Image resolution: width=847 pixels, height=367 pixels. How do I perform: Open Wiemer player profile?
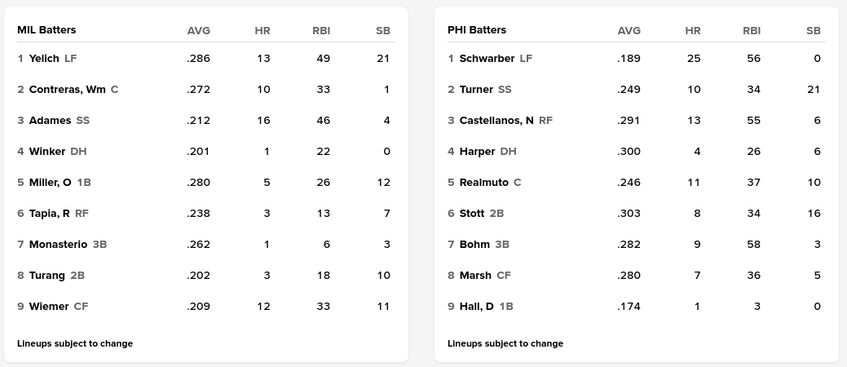(49, 307)
